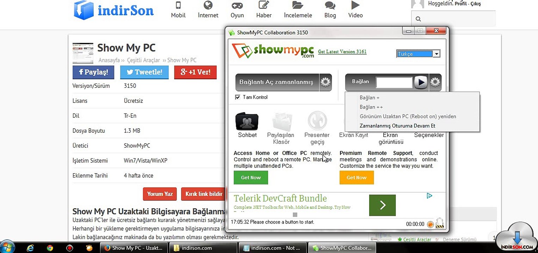Image resolution: width=538 pixels, height=253 pixels.
Task: Click the search magnifier icon on indirSon
Action: (418, 19)
